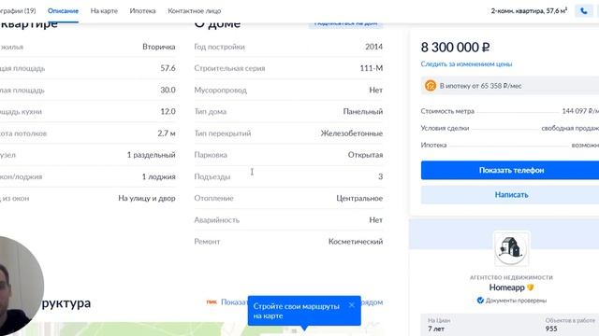Click the ПИК logo near infrastructure heading
Image resolution: width=599 pixels, height=336 pixels.
click(x=212, y=302)
